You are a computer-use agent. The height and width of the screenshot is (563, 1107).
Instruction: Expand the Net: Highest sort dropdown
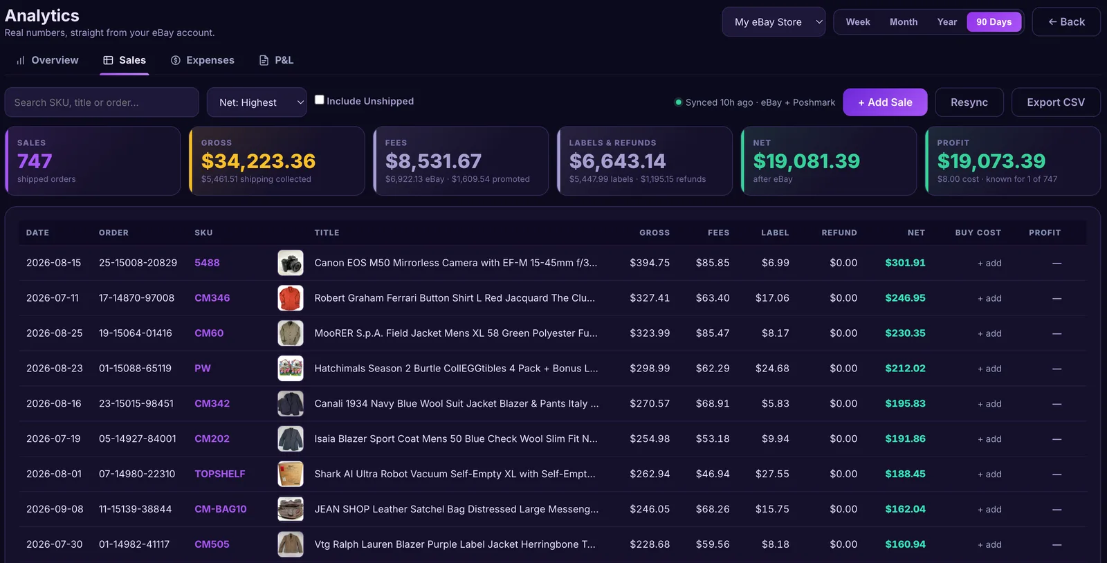pyautogui.click(x=257, y=102)
